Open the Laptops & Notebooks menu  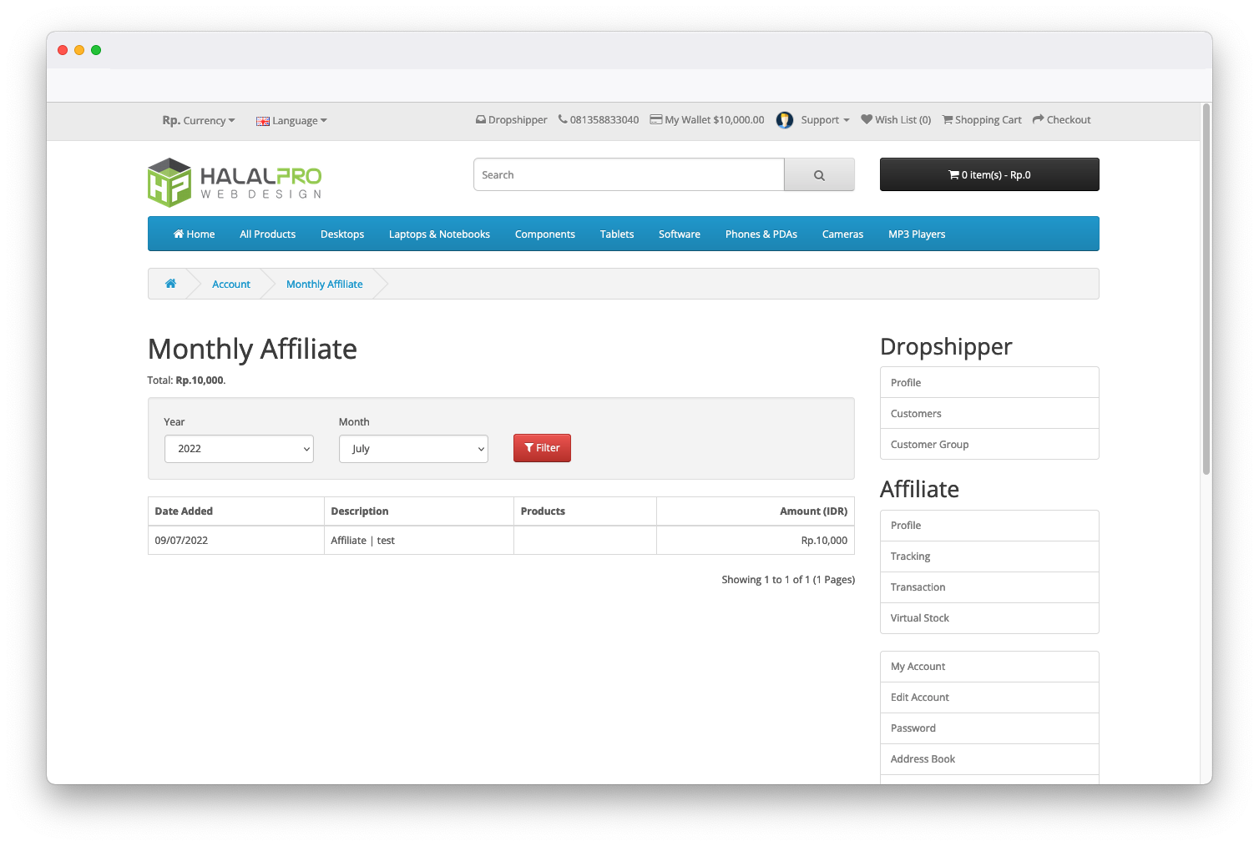click(x=439, y=234)
